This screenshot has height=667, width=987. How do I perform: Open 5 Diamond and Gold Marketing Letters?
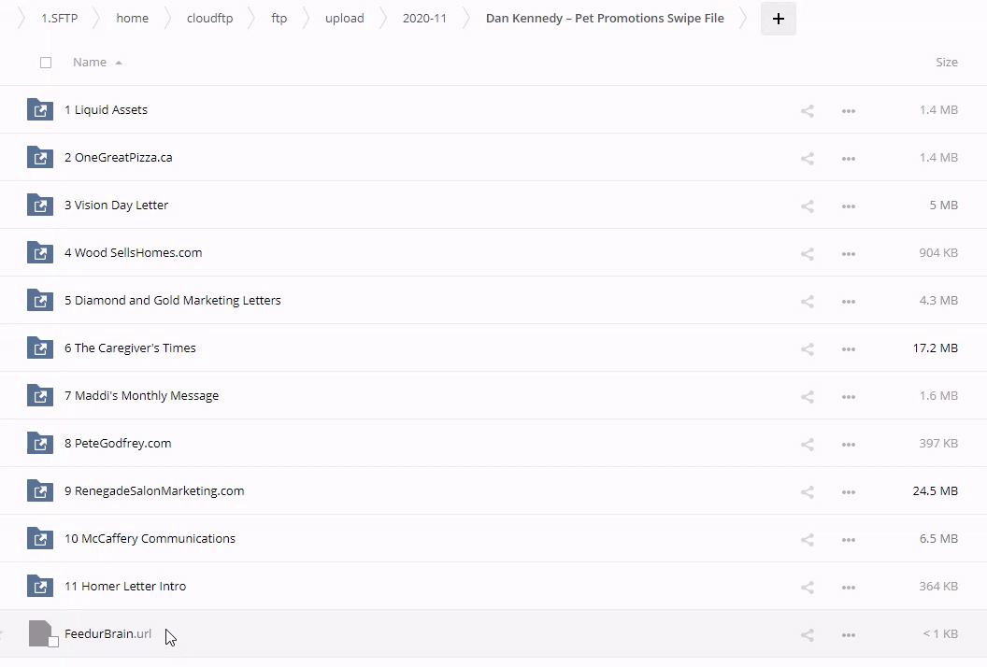pos(172,300)
